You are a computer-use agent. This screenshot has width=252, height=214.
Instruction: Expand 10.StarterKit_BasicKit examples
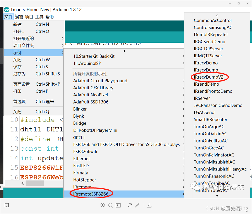pyautogui.click(x=124, y=56)
